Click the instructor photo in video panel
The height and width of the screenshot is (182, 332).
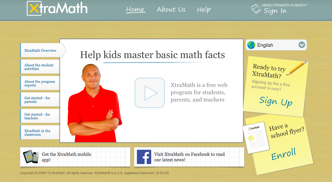(x=95, y=103)
